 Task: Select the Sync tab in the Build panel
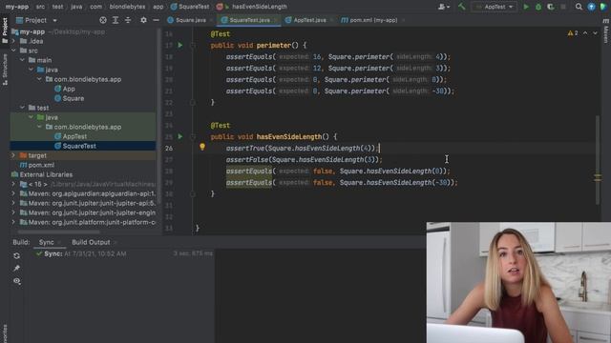46,242
